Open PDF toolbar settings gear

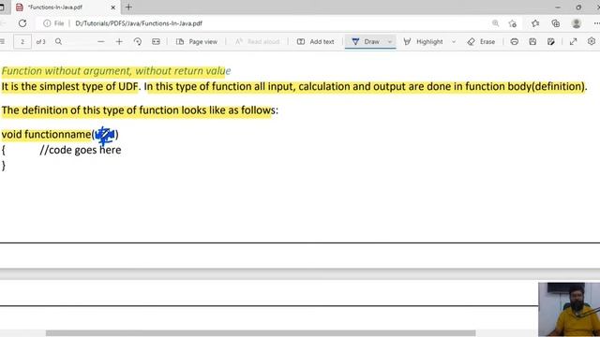pos(592,41)
